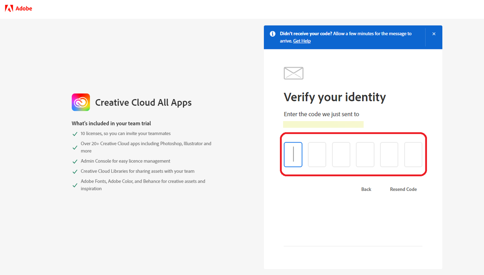Click the checkmark beside Adobe Fonts item
Image resolution: width=484 pixels, height=275 pixels.
[75, 185]
